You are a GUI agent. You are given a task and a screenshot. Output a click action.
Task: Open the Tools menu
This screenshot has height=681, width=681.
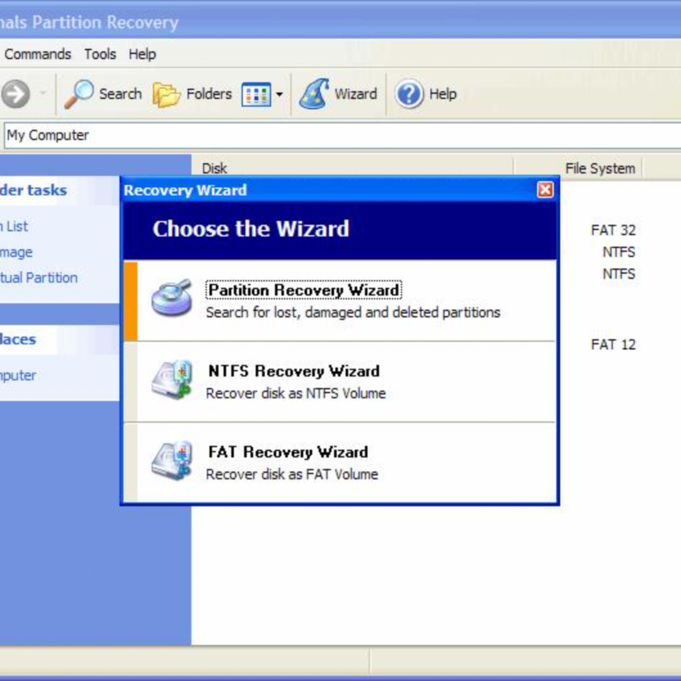pos(100,54)
